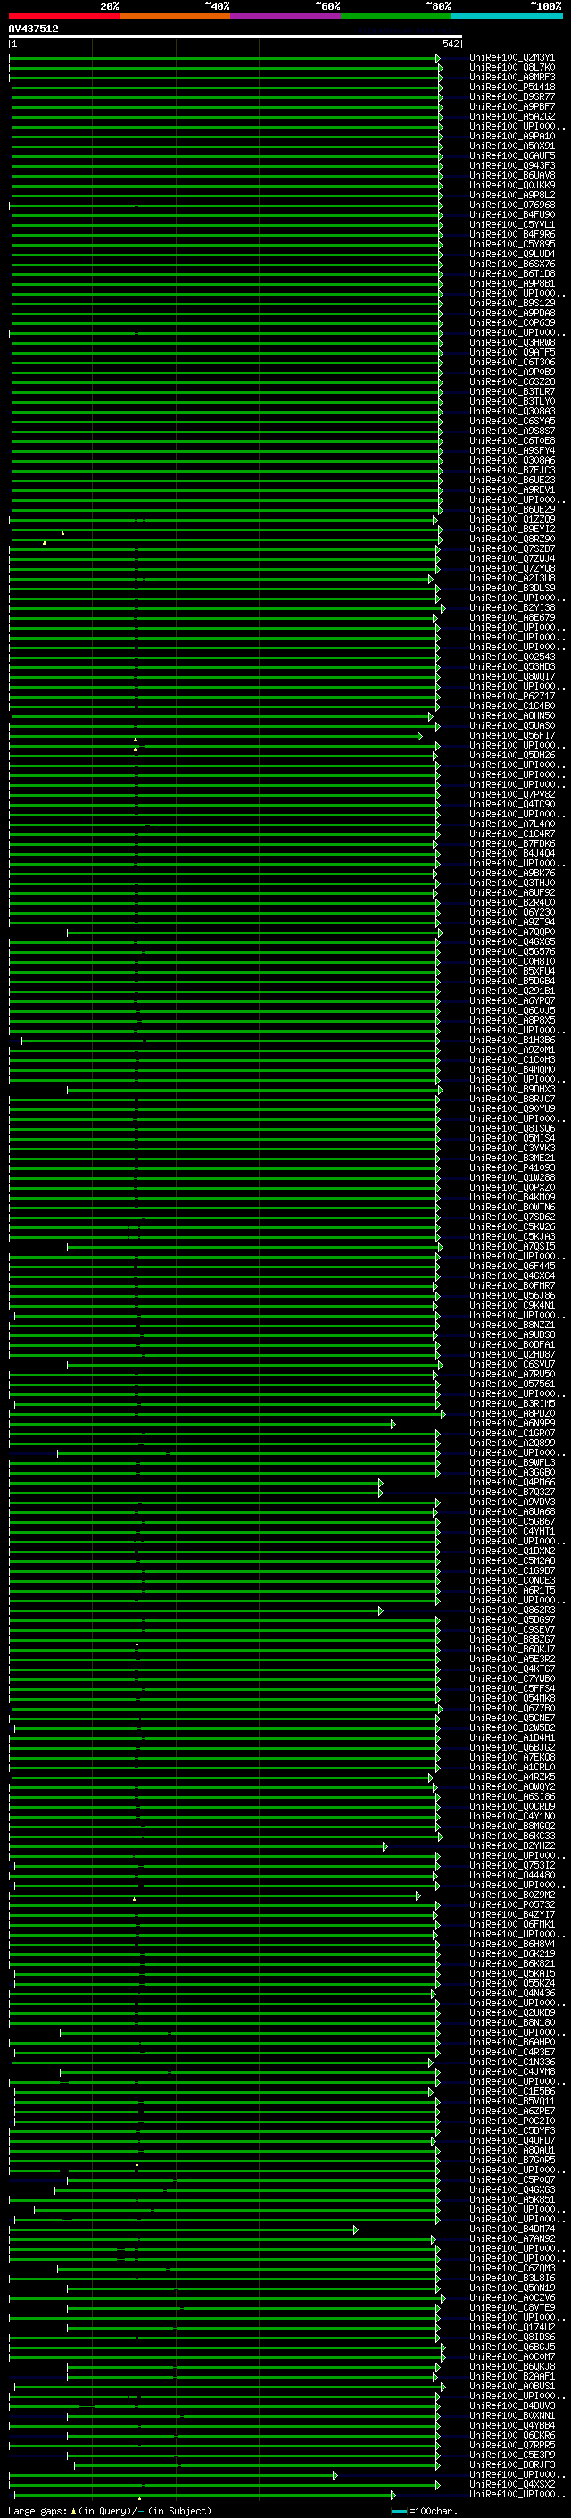Select the UniRef100_A7L4A0 label

pos(512,824)
